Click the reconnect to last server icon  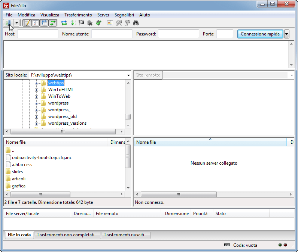click(98, 23)
